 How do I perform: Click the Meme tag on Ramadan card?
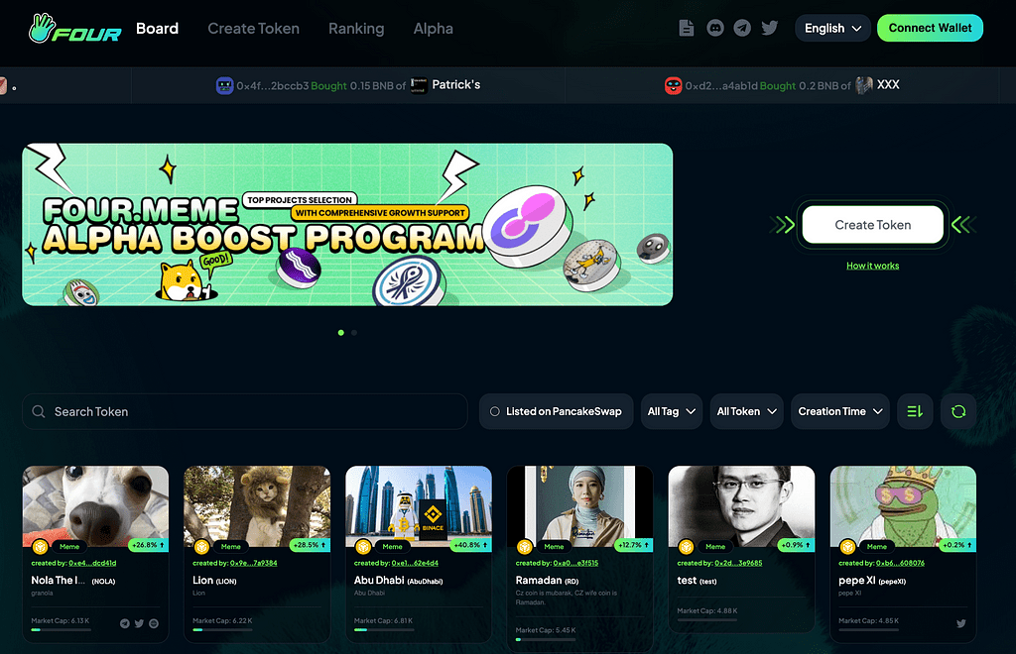[554, 547]
